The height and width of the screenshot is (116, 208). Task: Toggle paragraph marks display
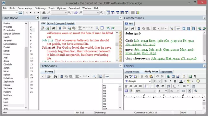click(x=195, y=76)
